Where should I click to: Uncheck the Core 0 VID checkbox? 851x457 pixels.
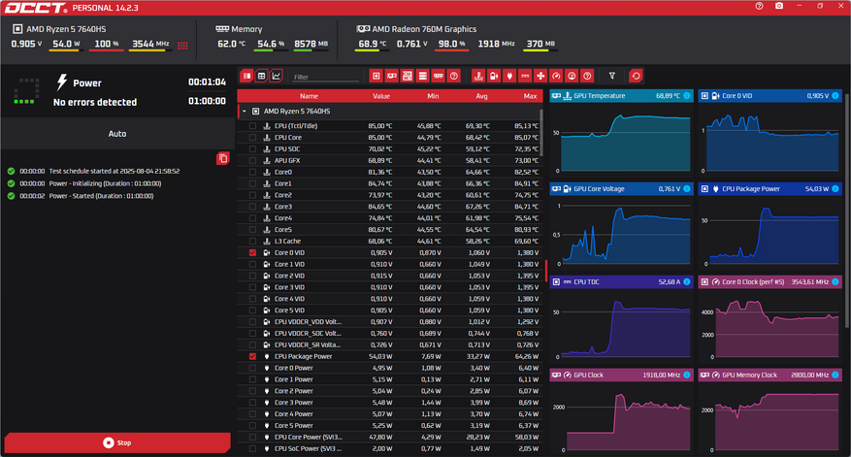(252, 253)
